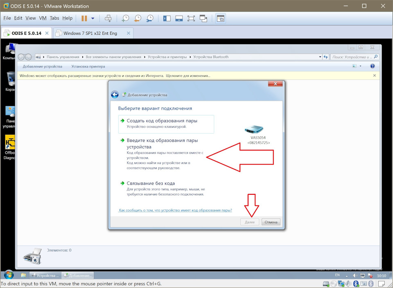Click the Отмена (Cancel) button

[271, 222]
